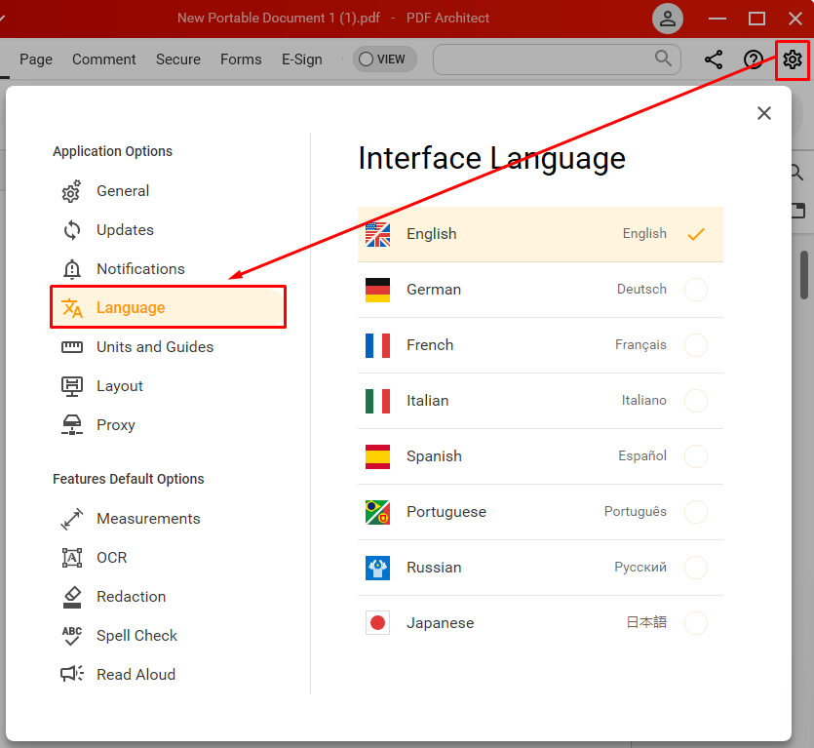Select the Russian radio button
Viewport: 814px width, 748px height.
[x=696, y=568]
